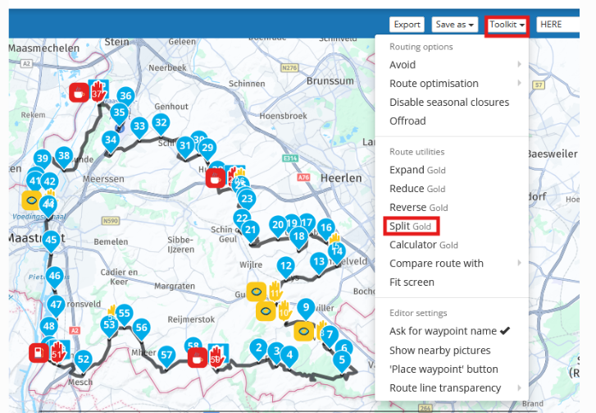596x413 pixels.
Task: Click waypoint marker 12 on the map
Action: click(x=285, y=265)
